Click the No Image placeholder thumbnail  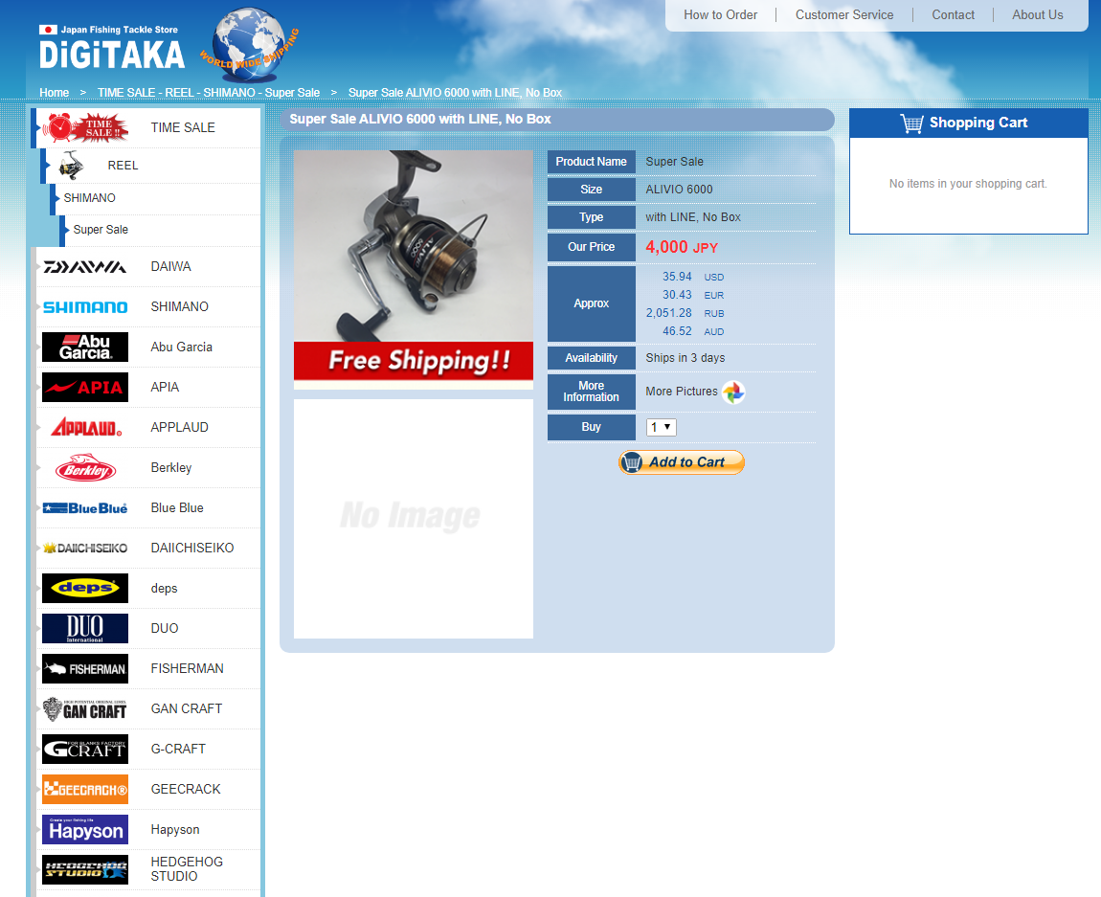pos(413,519)
